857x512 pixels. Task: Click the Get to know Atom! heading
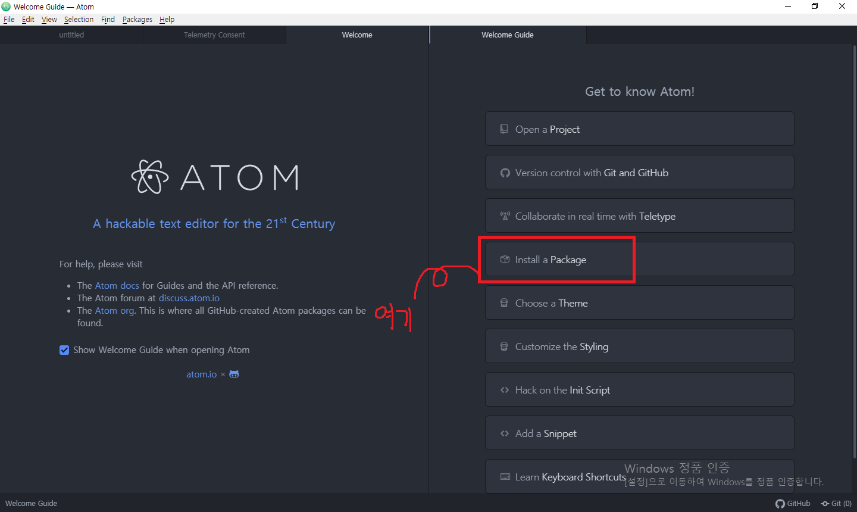click(640, 91)
